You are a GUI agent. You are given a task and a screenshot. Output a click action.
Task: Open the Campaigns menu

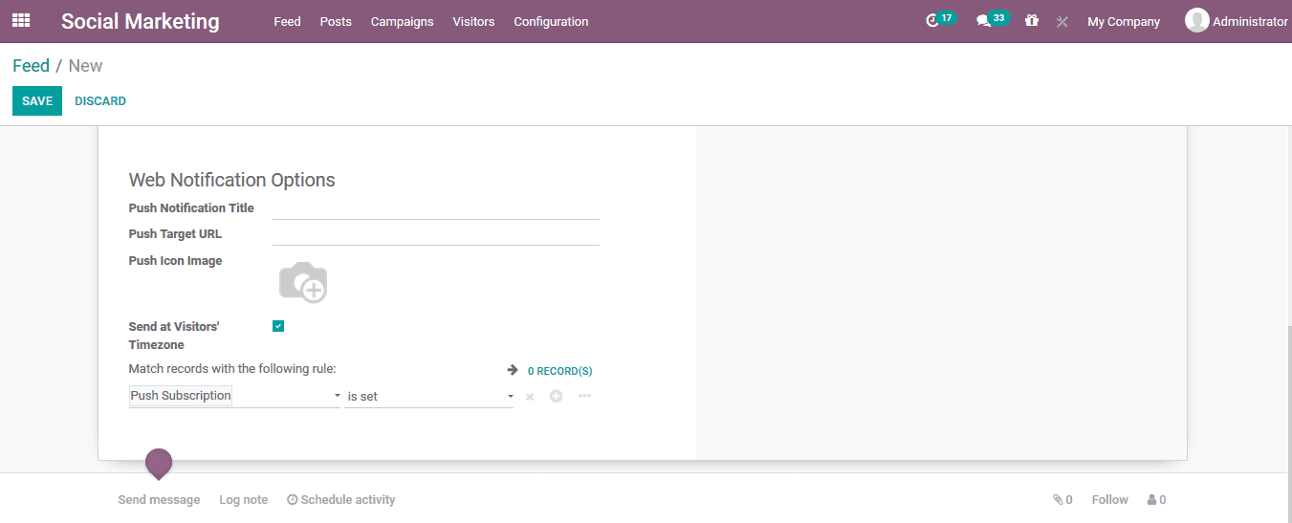(x=402, y=21)
